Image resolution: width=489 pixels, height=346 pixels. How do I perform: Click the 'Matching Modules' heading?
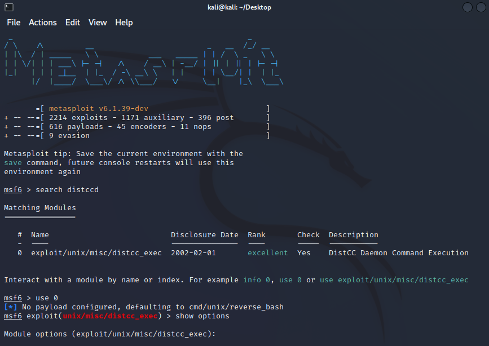pos(40,208)
